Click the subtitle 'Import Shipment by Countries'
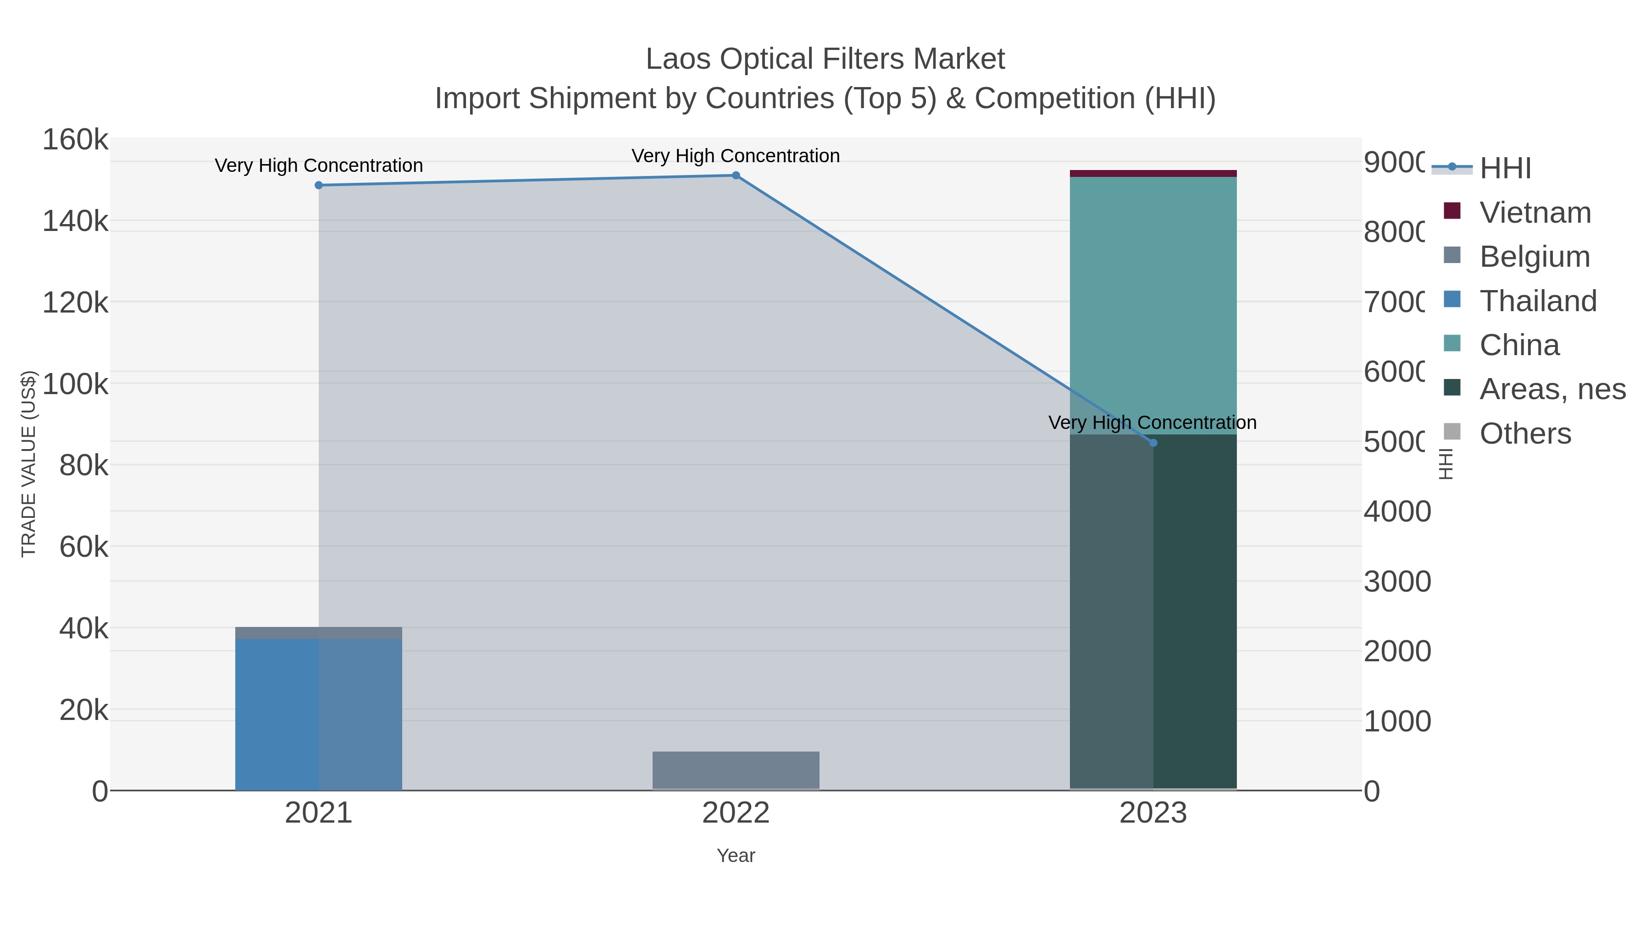Viewport: 1651px width, 928px height. coord(635,99)
